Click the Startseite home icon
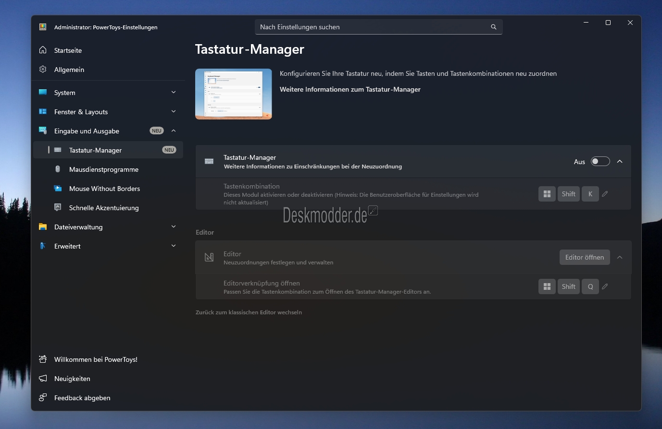Image resolution: width=662 pixels, height=429 pixels. coord(43,50)
